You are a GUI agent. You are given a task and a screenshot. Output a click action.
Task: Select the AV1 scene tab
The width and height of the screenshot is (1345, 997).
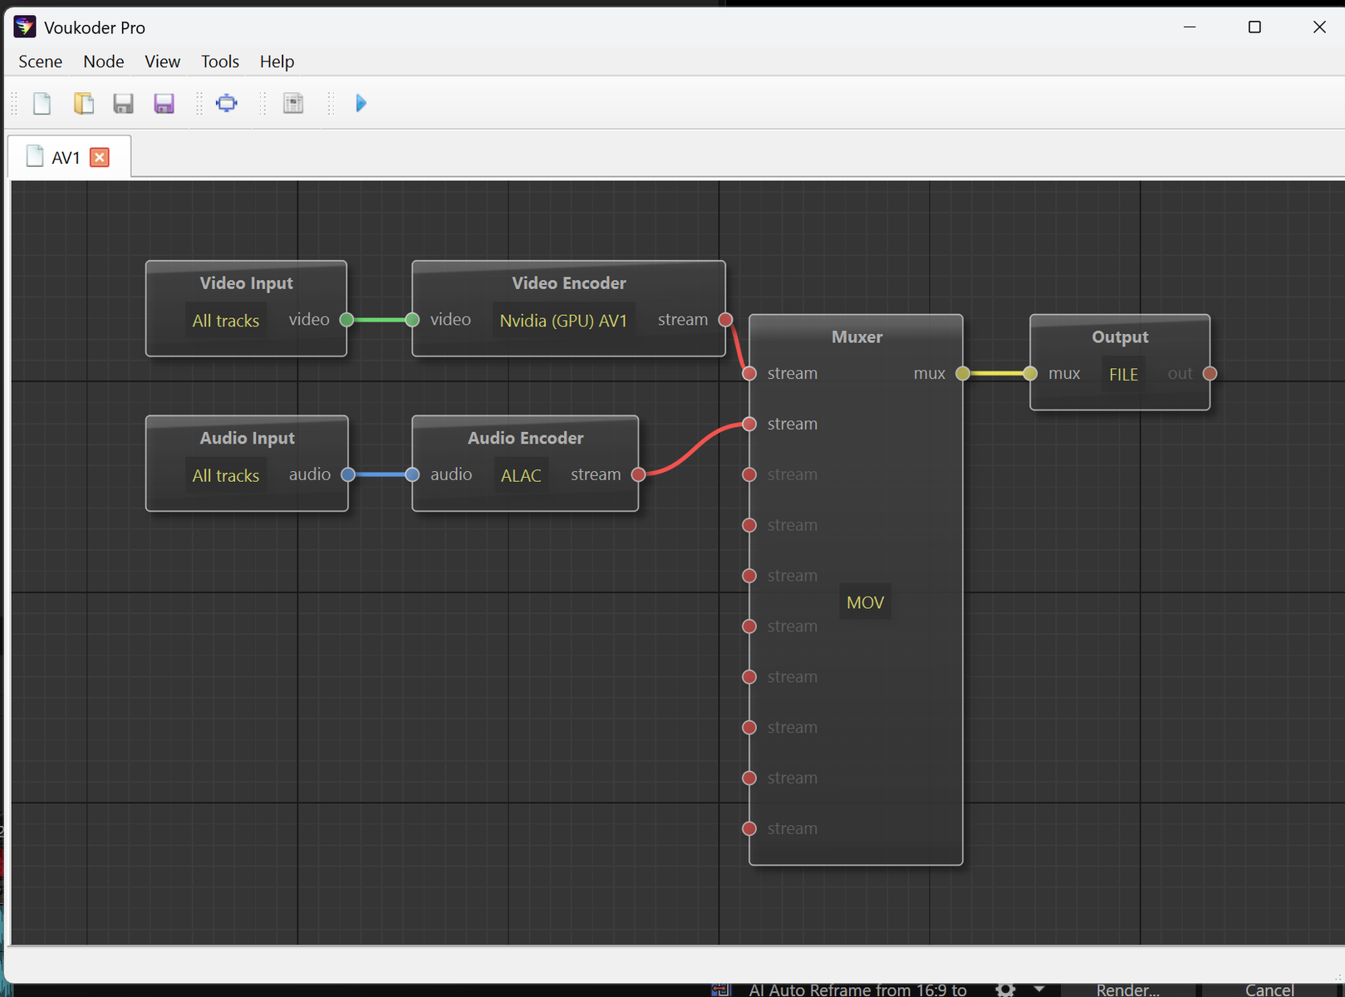65,157
